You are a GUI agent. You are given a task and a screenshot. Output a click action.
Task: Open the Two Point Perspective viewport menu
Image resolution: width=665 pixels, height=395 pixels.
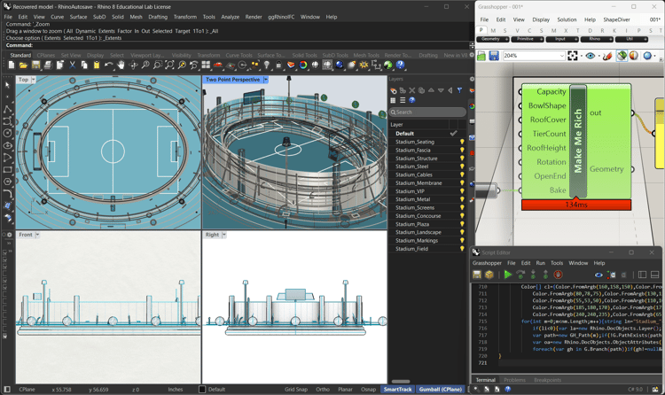pos(265,80)
